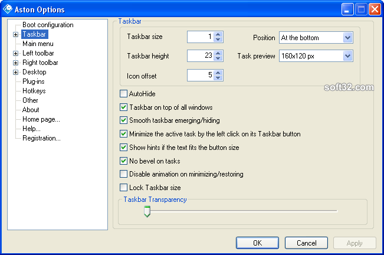Open the Other settings page

(30, 100)
